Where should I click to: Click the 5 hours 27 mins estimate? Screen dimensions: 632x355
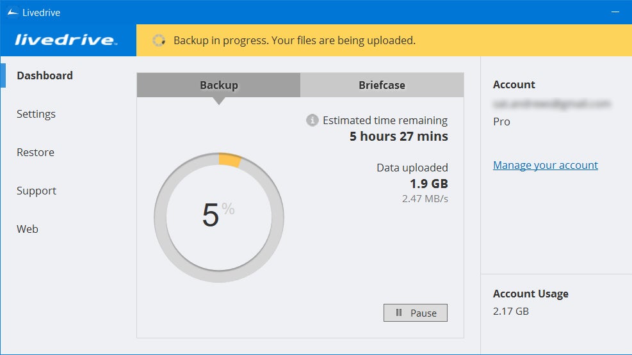[399, 136]
